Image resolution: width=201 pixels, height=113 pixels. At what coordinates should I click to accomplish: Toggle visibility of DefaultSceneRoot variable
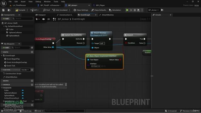(x=23, y=98)
